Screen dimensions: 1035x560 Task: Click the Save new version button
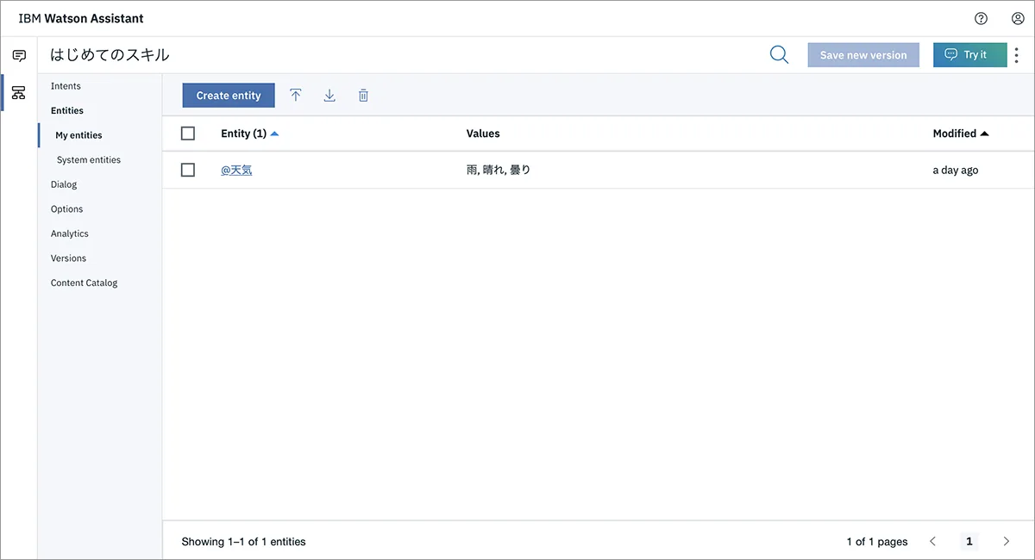863,55
